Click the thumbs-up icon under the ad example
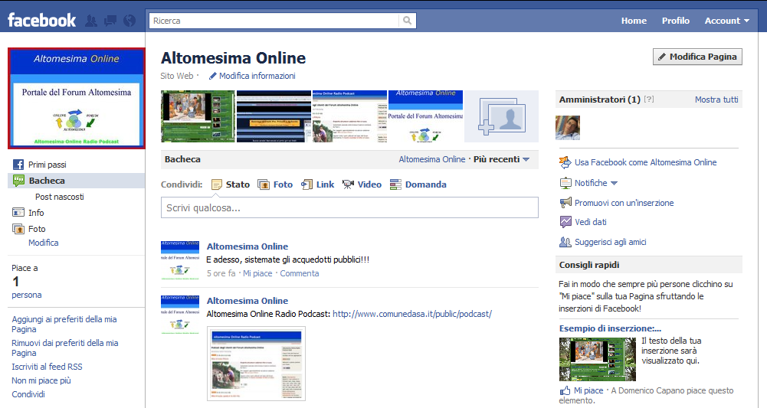Viewport: 767px width, 408px height. pyautogui.click(x=565, y=390)
